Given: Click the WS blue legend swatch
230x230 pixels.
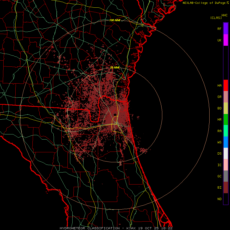Looking at the screenshot, I should click(226, 142).
